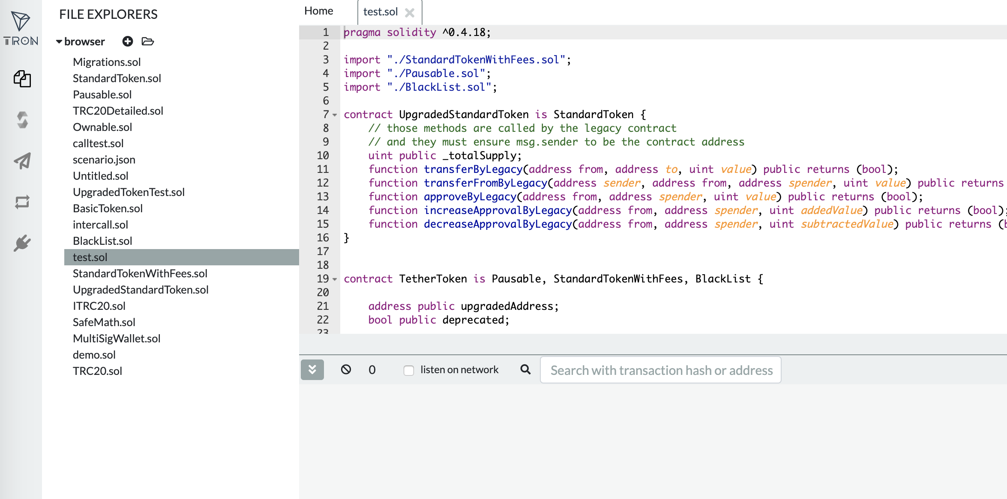Open the retweet-arrows sidebar icon
Viewport: 1007px width, 499px height.
point(22,202)
